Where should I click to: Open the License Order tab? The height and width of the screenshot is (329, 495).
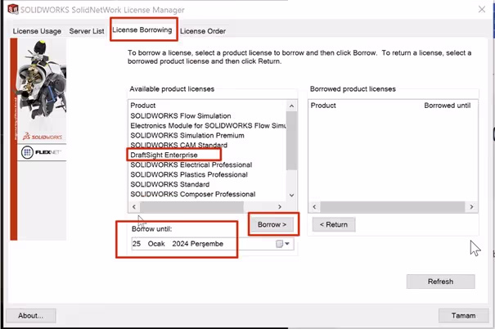(203, 31)
